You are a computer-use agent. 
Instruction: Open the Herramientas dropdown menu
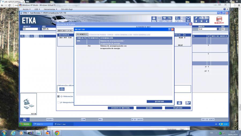coord(50,9)
